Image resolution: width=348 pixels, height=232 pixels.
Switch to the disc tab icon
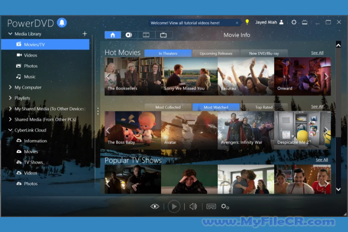pos(129,35)
